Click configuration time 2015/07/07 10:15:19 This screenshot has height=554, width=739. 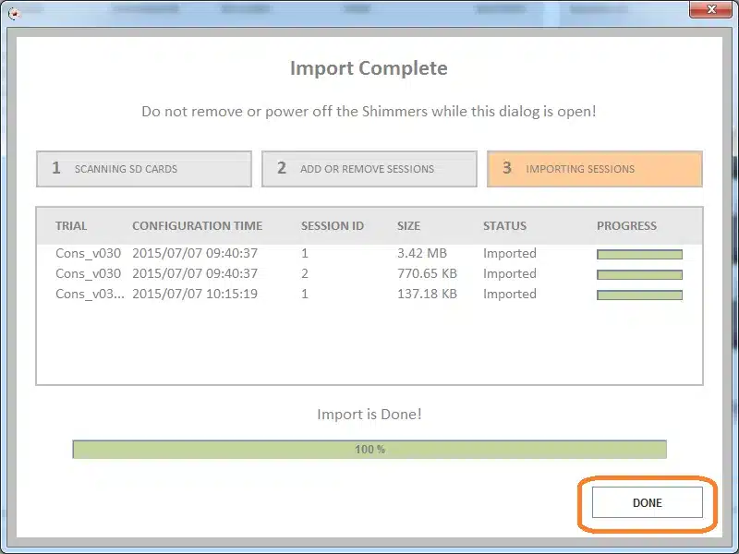[x=195, y=294]
